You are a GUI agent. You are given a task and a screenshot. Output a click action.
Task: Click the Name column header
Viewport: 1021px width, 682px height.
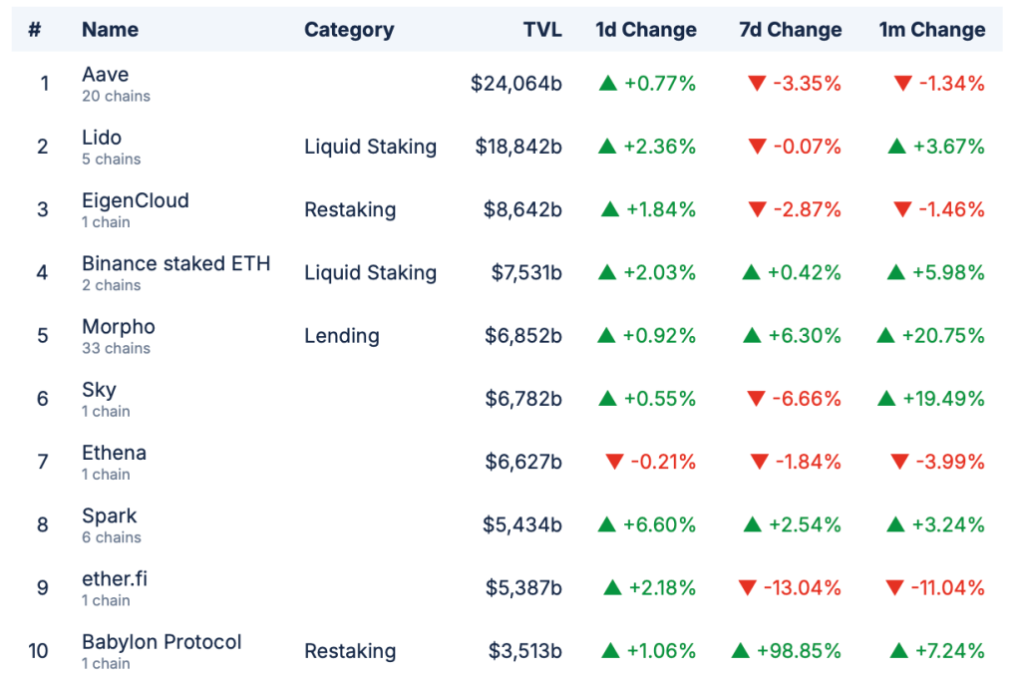[110, 30]
